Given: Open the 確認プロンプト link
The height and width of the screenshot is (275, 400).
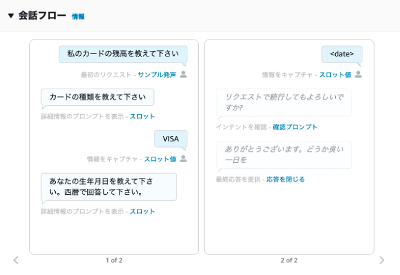Looking at the screenshot, I should 295,127.
